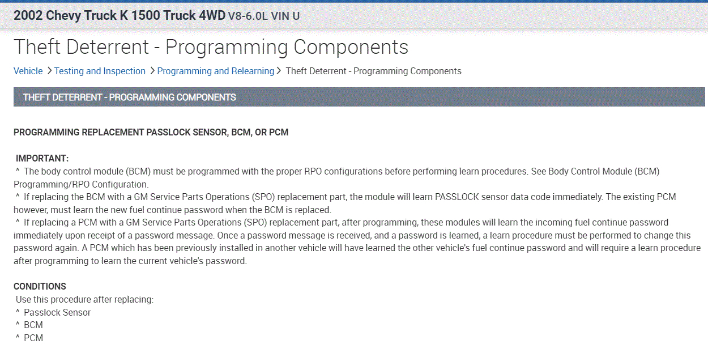Image resolution: width=708 pixels, height=357 pixels.
Task: Click the PROGRAMMING REPLACEMENT PASSLOCK SENSOR subheading
Action: point(151,132)
